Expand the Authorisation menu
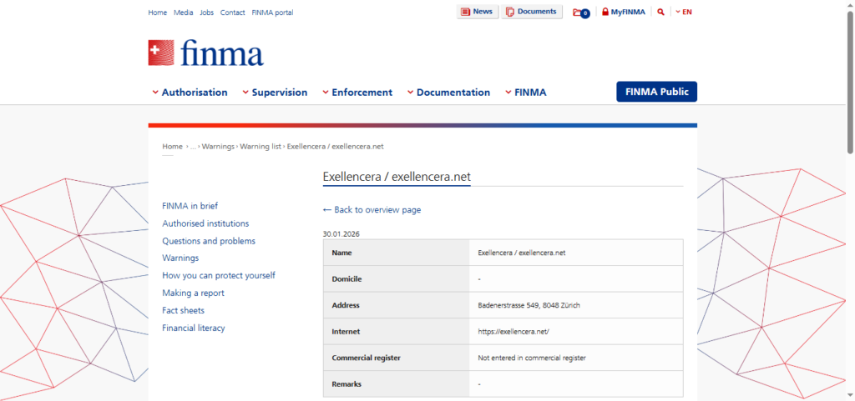 click(190, 93)
